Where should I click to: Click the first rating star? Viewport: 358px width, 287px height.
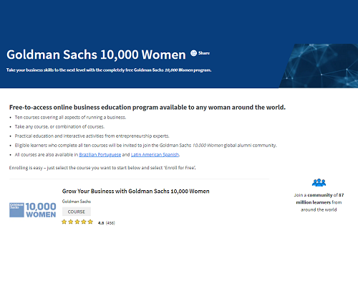64,222
